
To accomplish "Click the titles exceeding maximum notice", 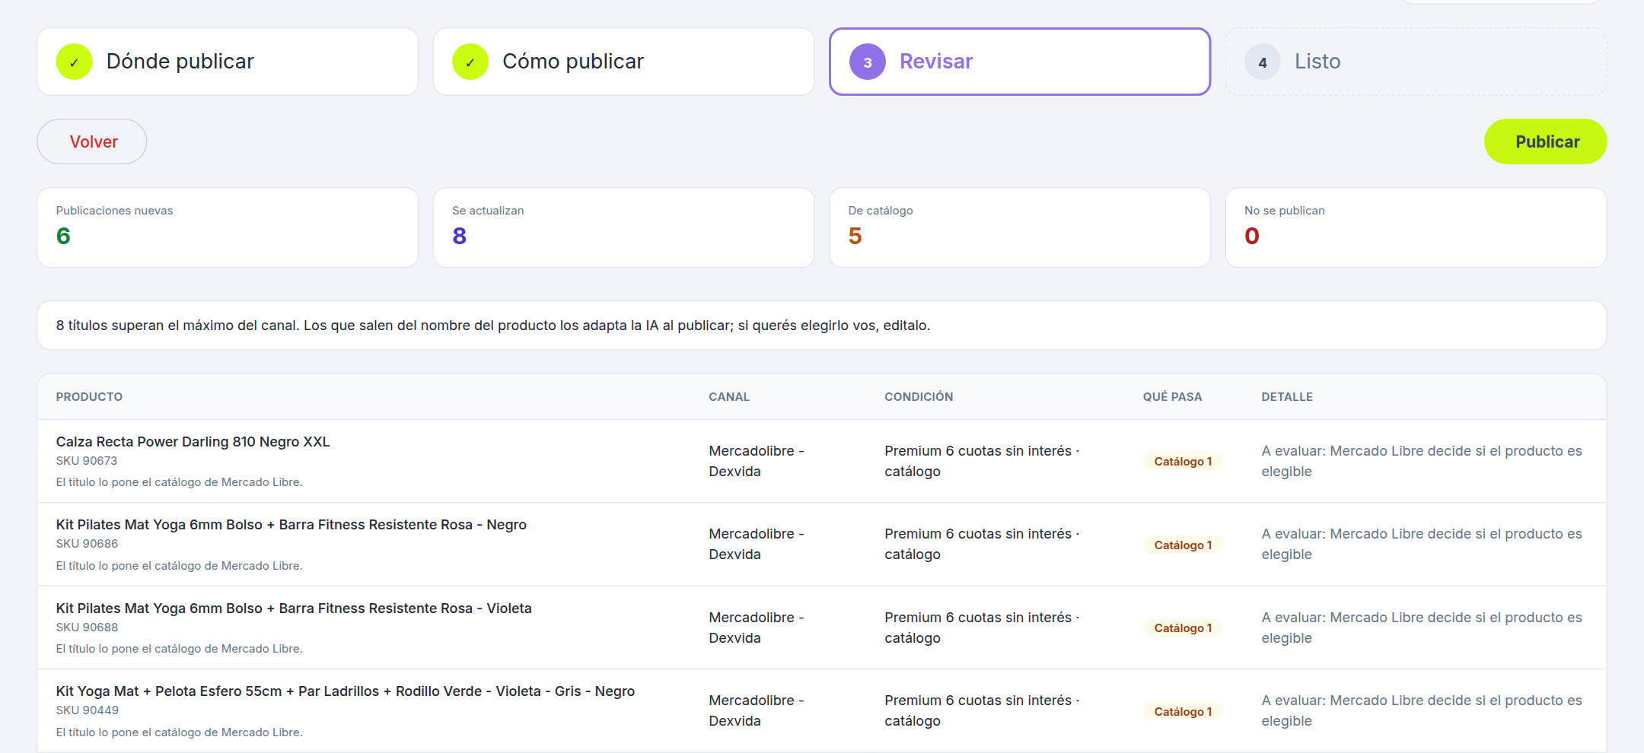I will click(822, 326).
